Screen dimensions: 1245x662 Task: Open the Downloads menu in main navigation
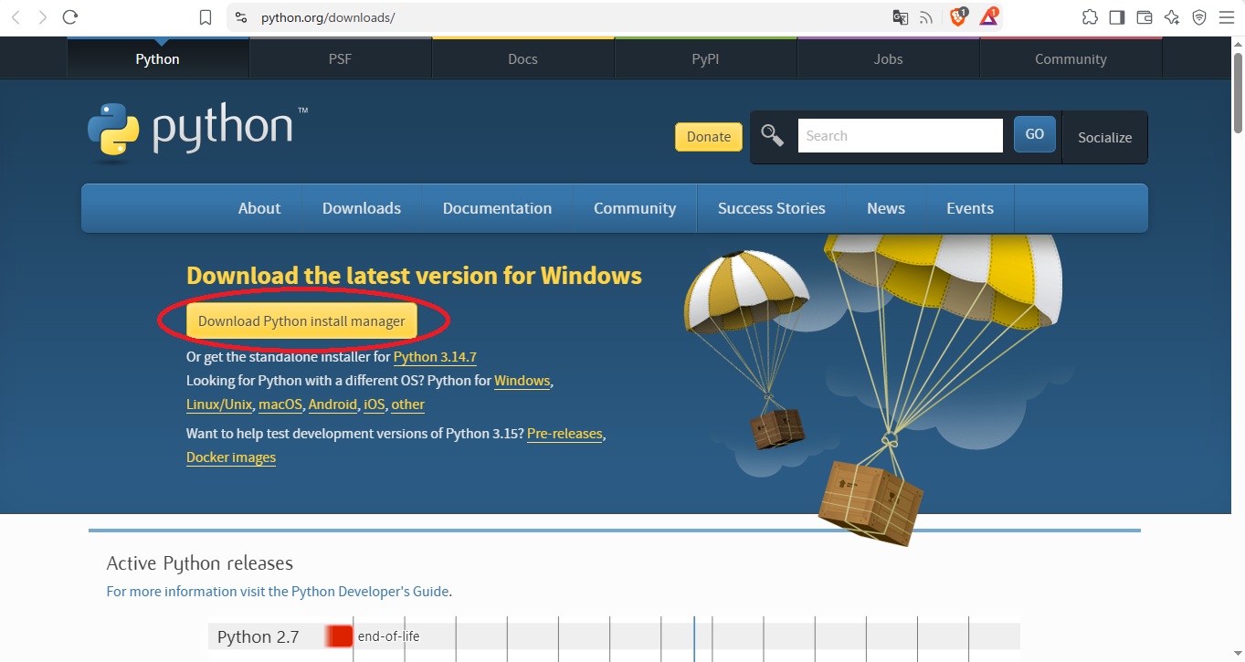click(x=362, y=208)
